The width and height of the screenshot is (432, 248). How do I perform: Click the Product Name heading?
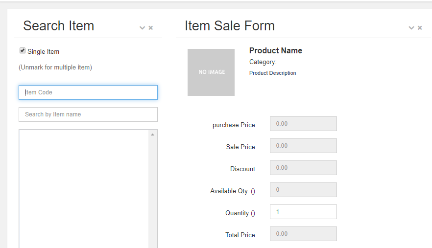[x=275, y=51]
